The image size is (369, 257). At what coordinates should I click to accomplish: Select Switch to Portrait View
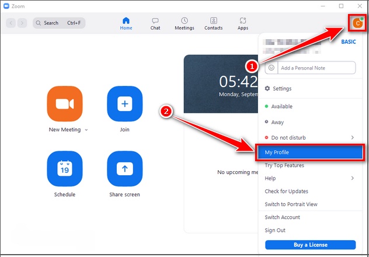pos(310,204)
